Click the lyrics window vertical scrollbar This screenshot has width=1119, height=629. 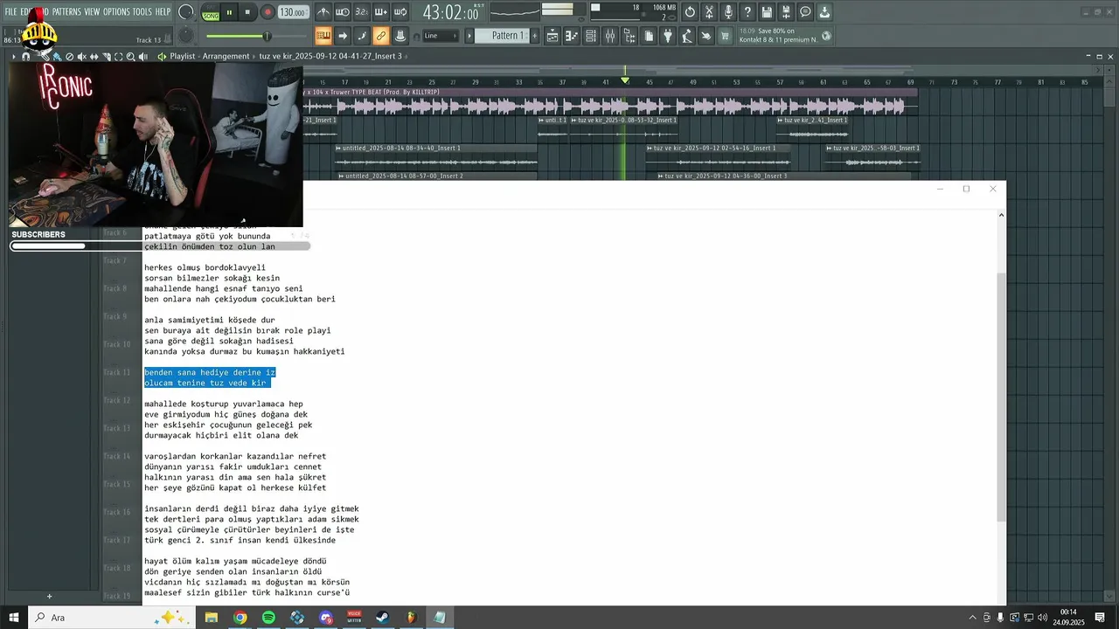pyautogui.click(x=1001, y=397)
